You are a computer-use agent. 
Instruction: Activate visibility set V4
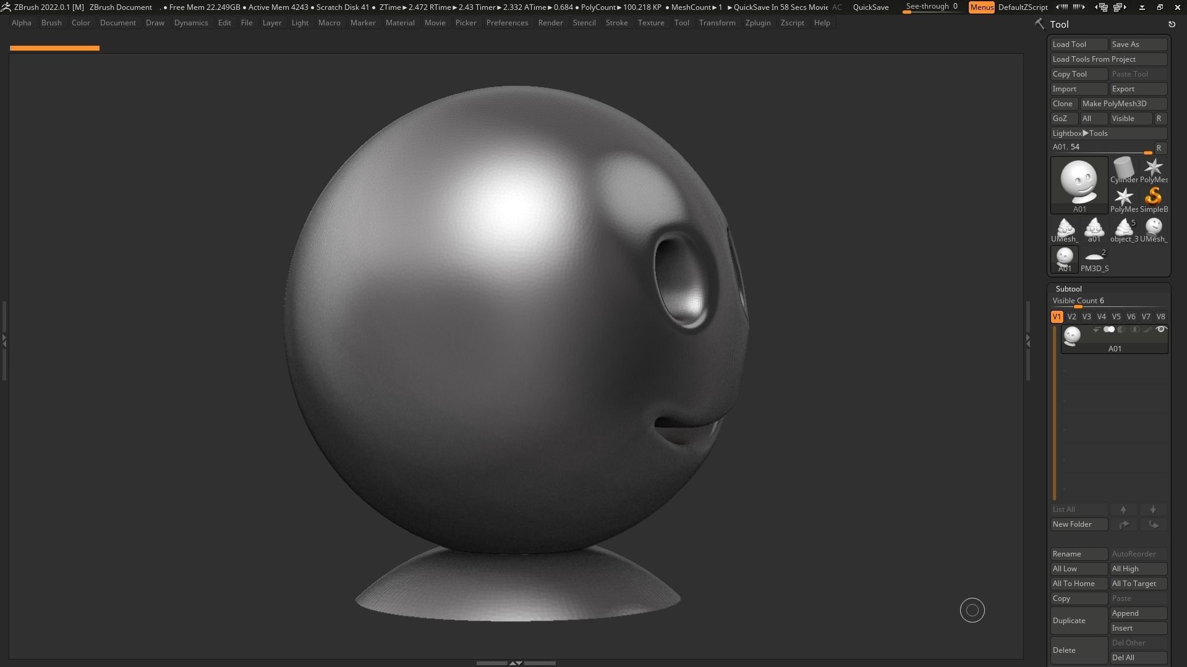[x=1101, y=317]
